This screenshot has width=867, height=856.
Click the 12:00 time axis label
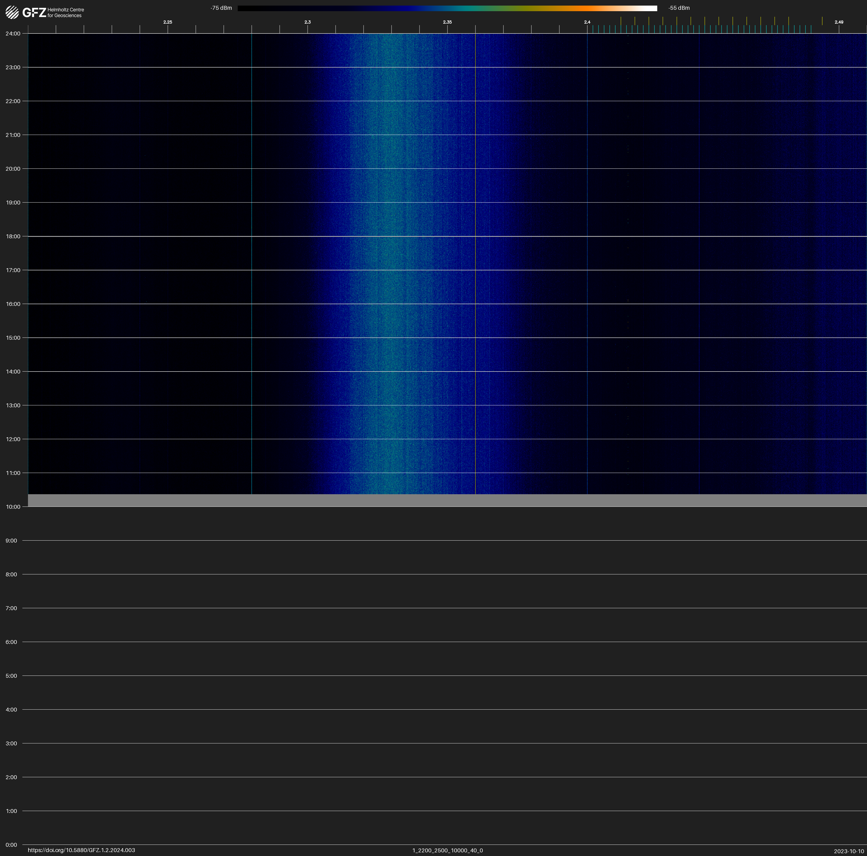(x=13, y=439)
